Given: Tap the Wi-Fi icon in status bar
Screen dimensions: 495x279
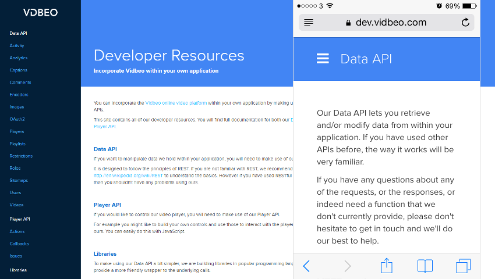Looking at the screenshot, I should pyautogui.click(x=330, y=6).
